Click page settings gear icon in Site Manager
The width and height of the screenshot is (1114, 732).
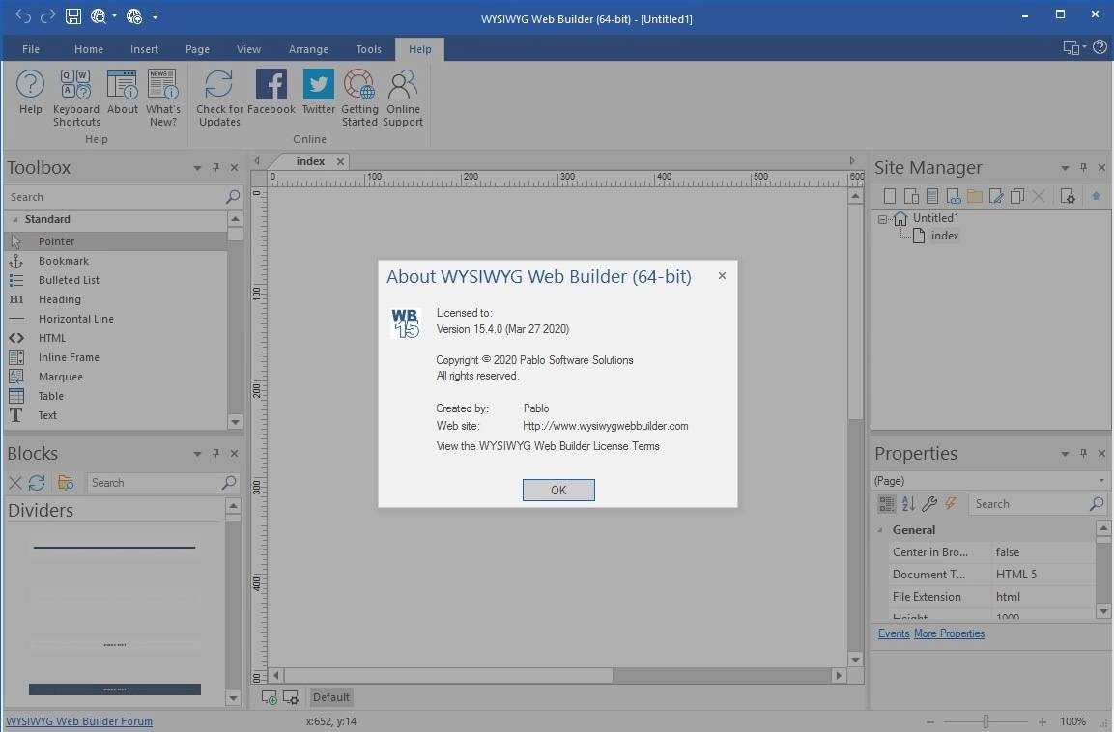coord(1067,196)
